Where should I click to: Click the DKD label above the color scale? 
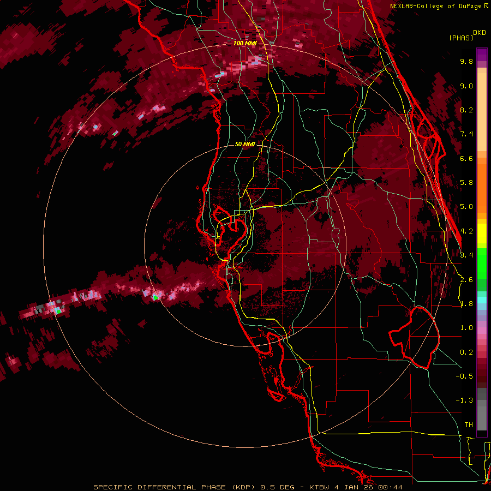click(x=480, y=33)
